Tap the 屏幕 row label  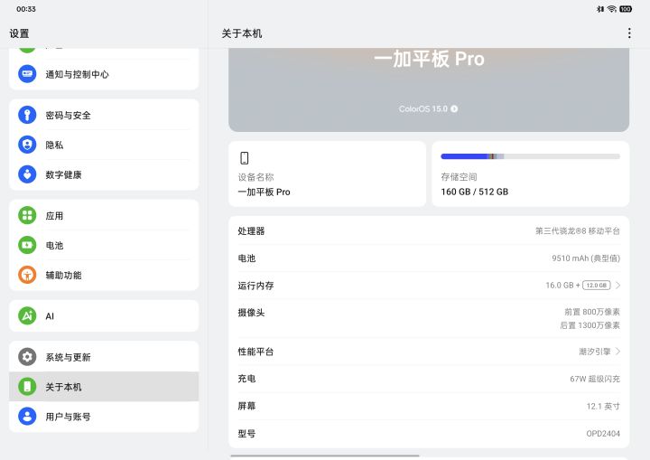click(x=246, y=406)
